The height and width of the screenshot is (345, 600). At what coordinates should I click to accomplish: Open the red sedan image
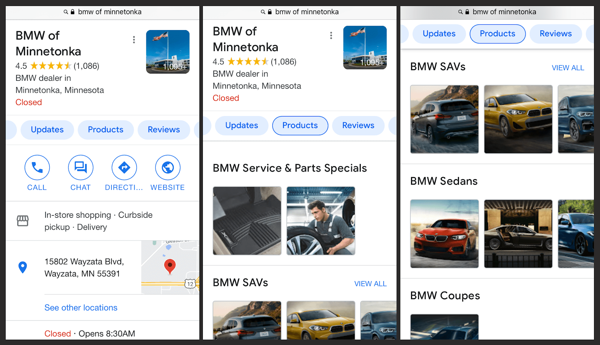tap(444, 234)
